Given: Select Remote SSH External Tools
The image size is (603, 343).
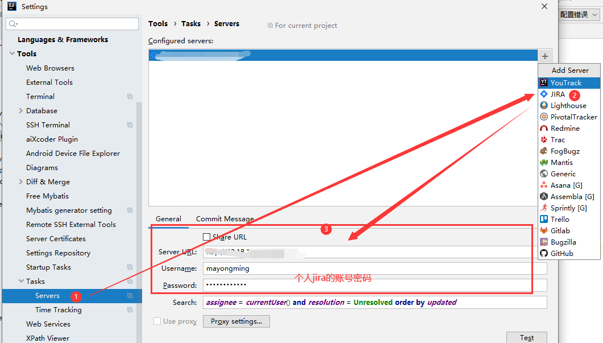Looking at the screenshot, I should coord(71,225).
